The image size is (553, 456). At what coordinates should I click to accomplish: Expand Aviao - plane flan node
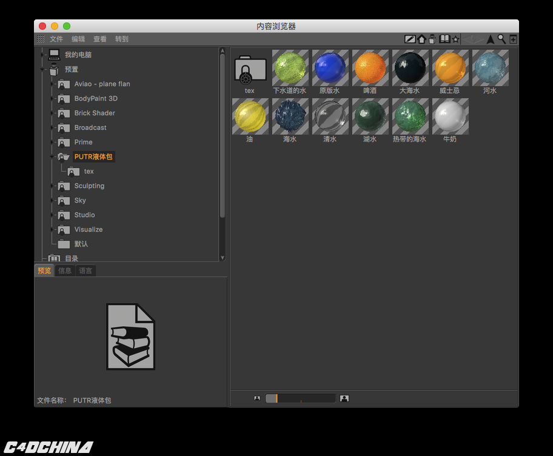tap(52, 84)
